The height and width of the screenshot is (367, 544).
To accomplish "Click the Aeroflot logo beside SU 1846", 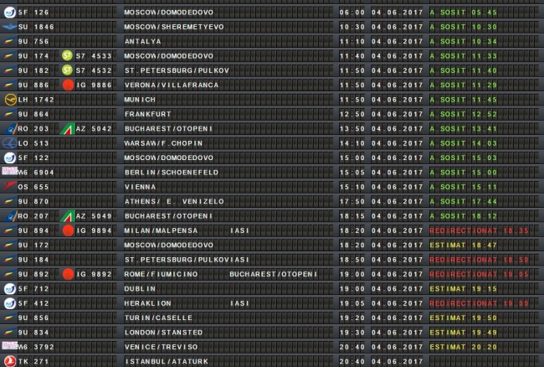I will (x=9, y=27).
